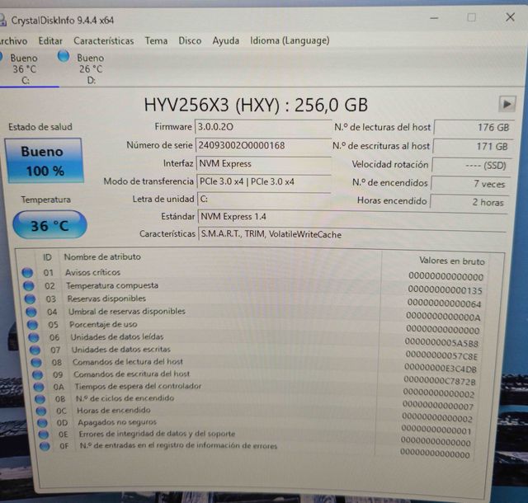Click the power-on count value 7 veces

pos(470,184)
